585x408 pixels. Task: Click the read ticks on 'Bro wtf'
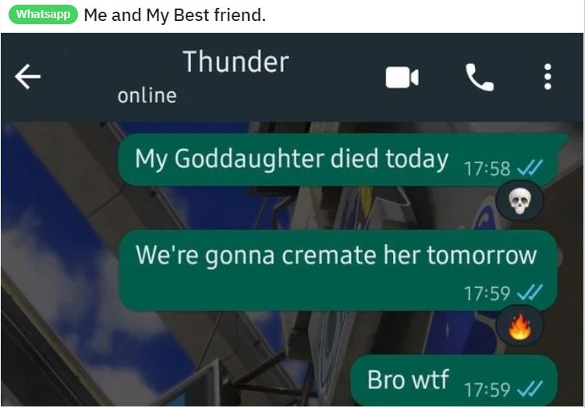530,390
